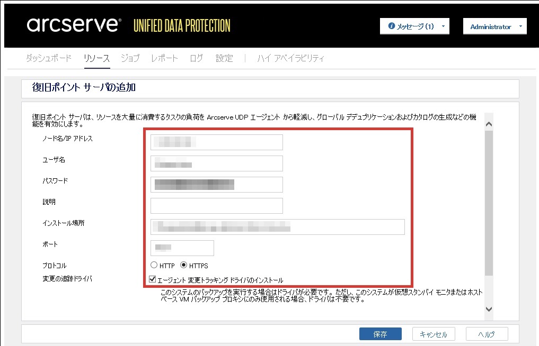Image resolution: width=539 pixels, height=346 pixels.
Task: Click the プロトコル label
Action: (x=54, y=266)
